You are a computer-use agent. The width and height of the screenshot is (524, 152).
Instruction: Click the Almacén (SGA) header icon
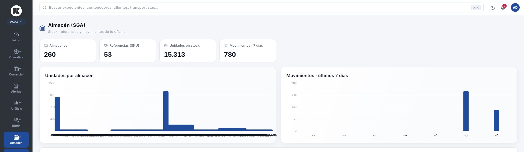pyautogui.click(x=42, y=28)
